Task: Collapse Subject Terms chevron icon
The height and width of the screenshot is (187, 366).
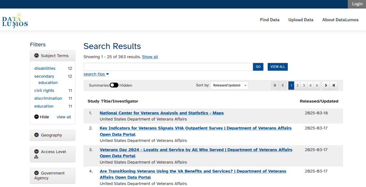Action: click(x=36, y=56)
